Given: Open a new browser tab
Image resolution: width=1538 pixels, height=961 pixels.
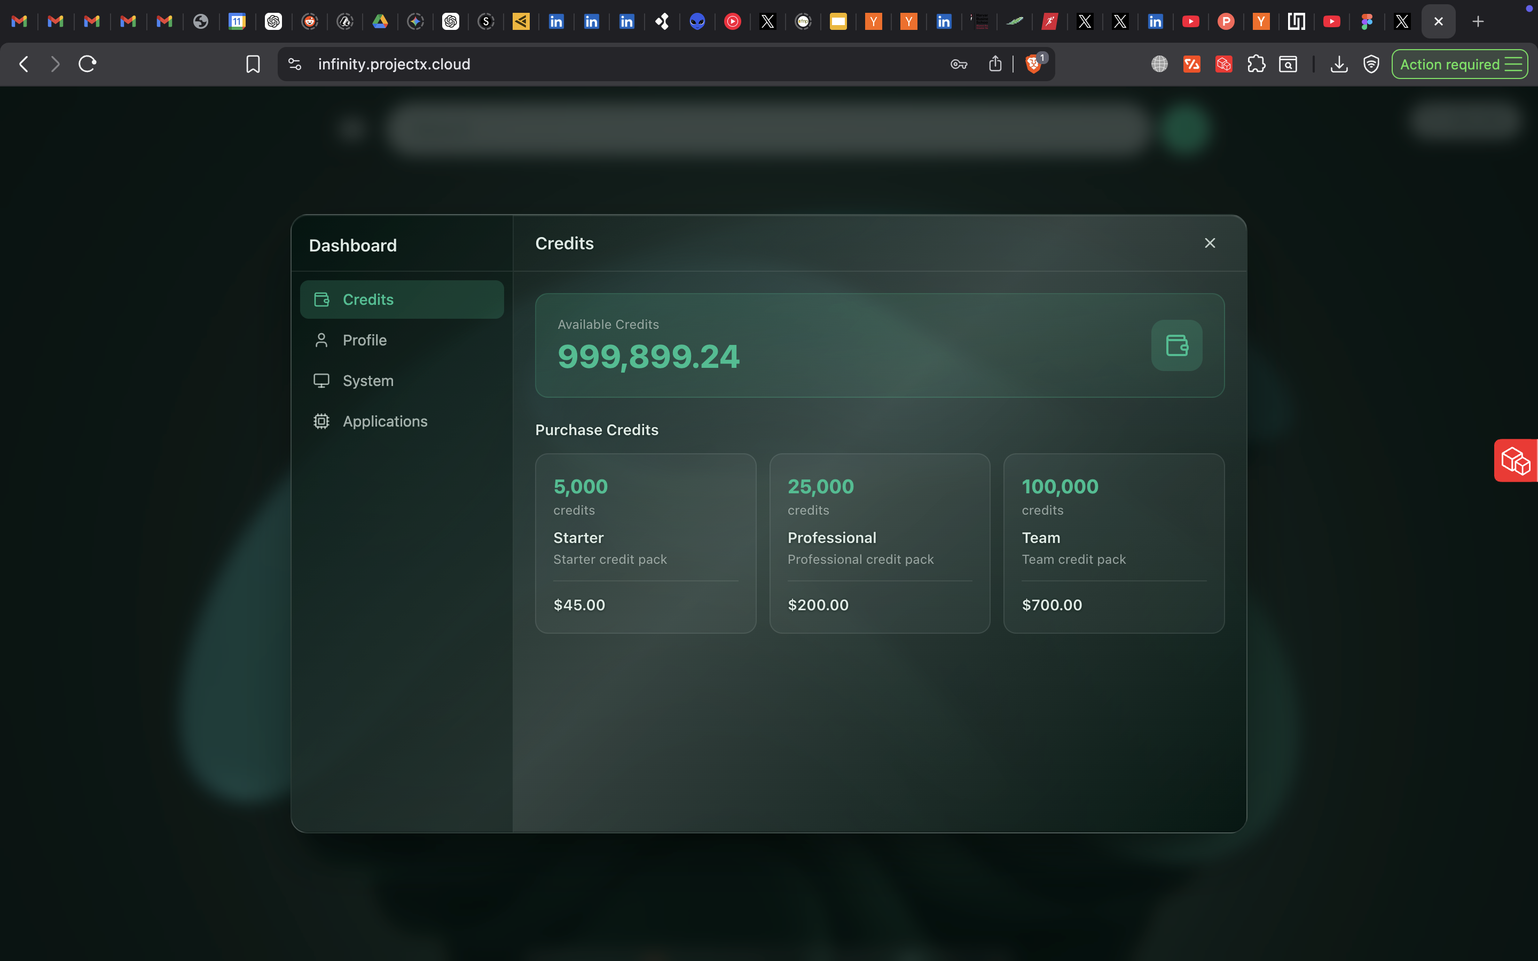Looking at the screenshot, I should pyautogui.click(x=1478, y=21).
